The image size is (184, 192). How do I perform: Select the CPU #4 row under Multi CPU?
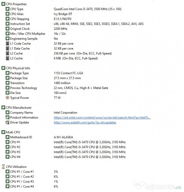click(x=66, y=157)
